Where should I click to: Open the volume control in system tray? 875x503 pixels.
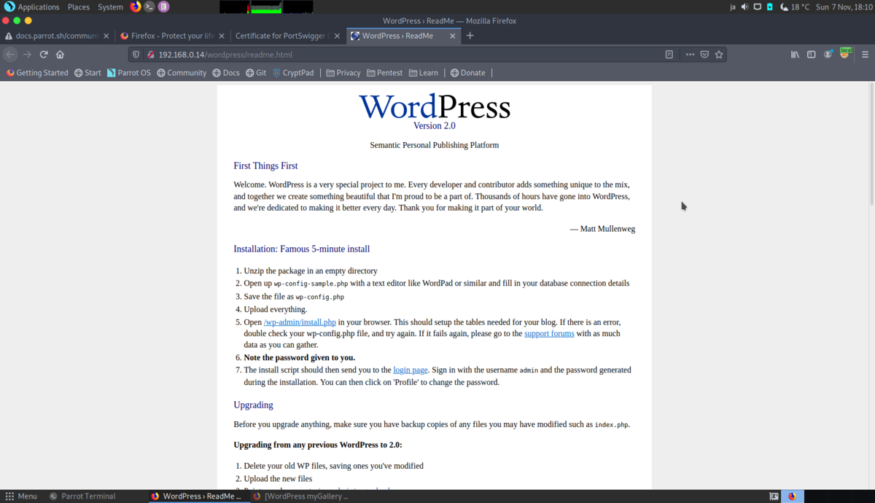744,7
